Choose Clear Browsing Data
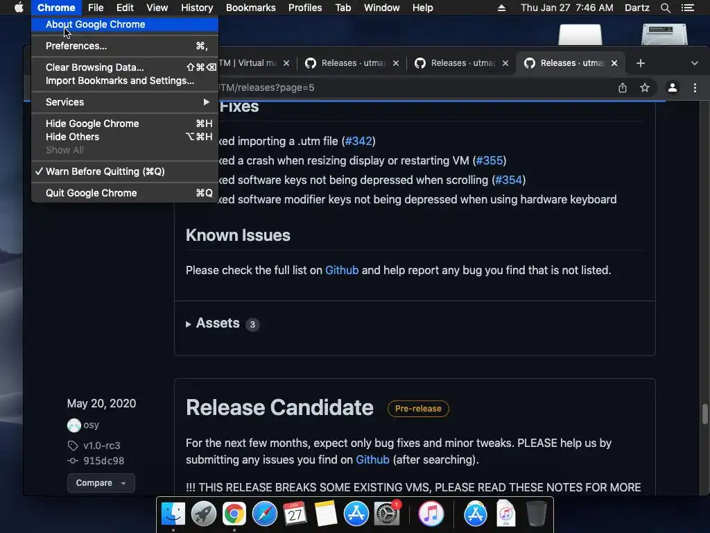Viewport: 710px width, 533px height. [125, 67]
